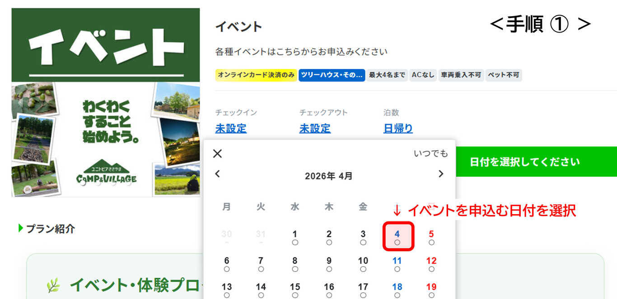Choose いつでも in the calendar header
This screenshot has height=299, width=617.
pyautogui.click(x=430, y=154)
